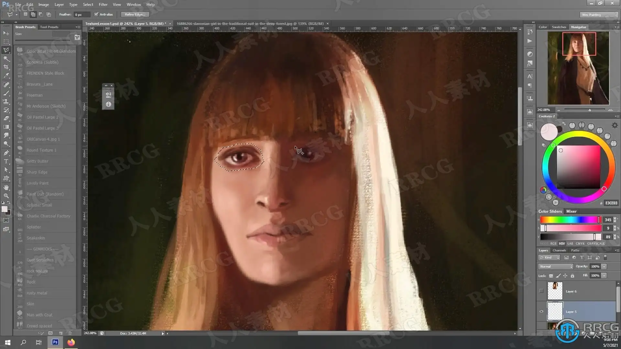Open the layer blend mode dropdown
The image size is (621, 349).
(x=556, y=266)
